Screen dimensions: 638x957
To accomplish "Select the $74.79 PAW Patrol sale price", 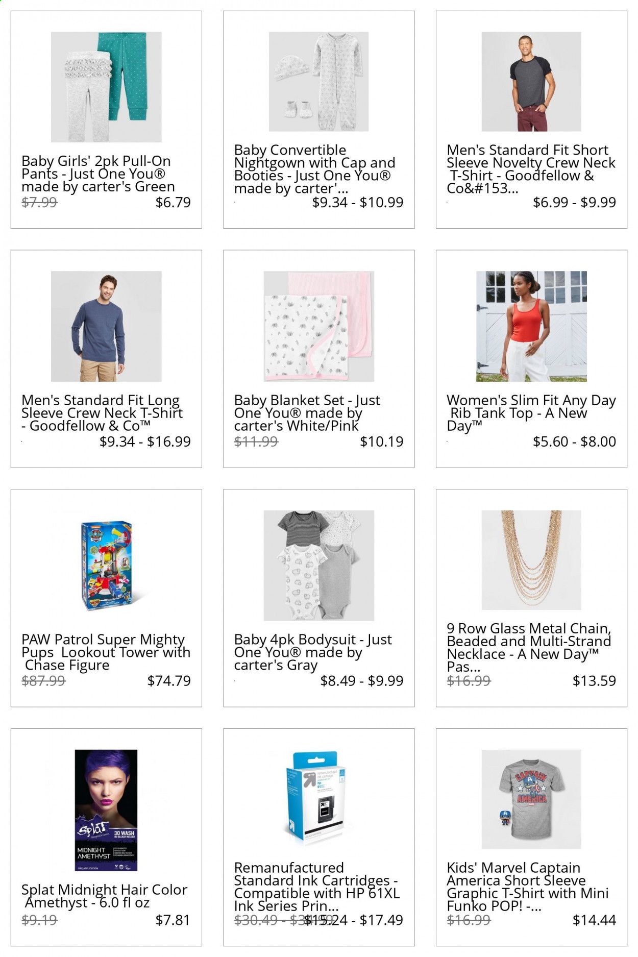I will click(169, 681).
